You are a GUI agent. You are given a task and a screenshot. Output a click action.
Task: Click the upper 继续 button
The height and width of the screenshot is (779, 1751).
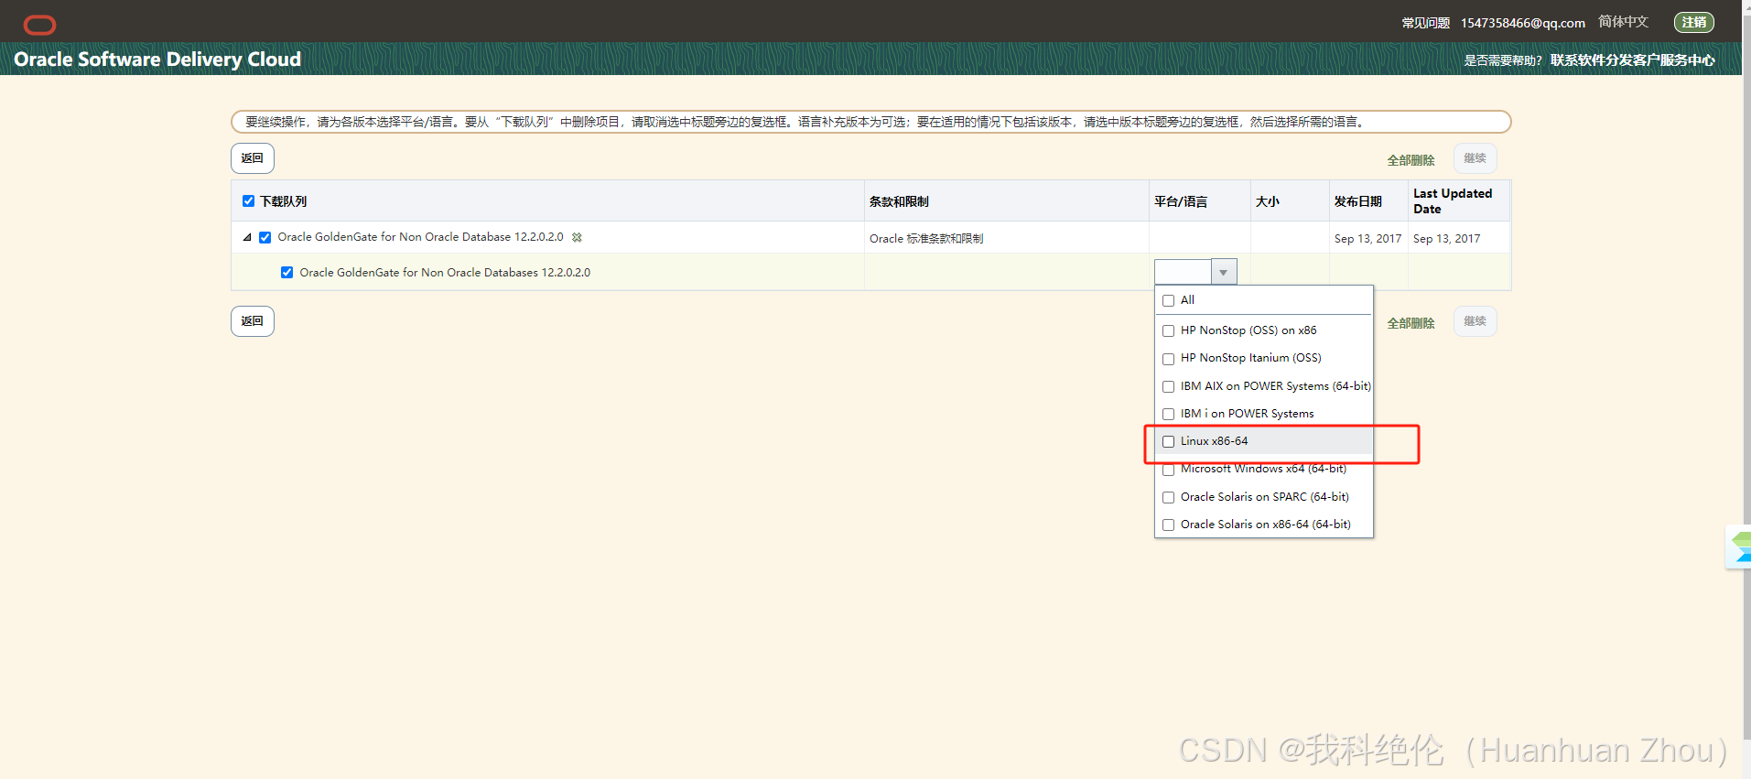pos(1475,158)
